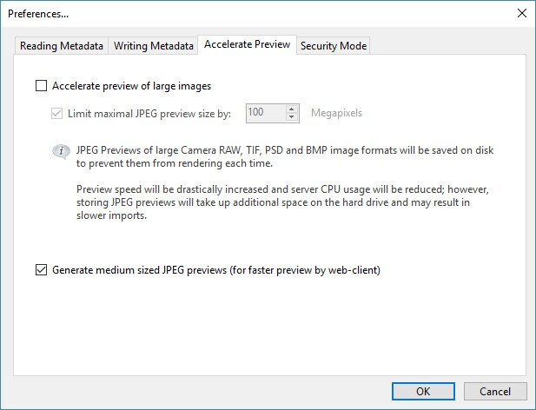Go to the Security Mode tab

click(x=333, y=46)
